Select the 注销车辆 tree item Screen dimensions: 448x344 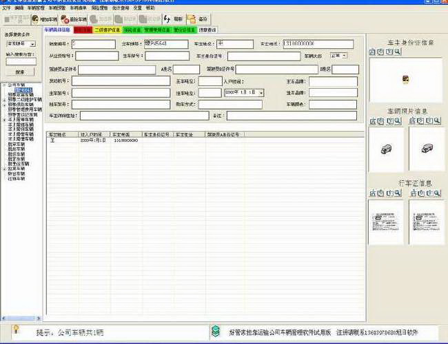click(x=17, y=179)
